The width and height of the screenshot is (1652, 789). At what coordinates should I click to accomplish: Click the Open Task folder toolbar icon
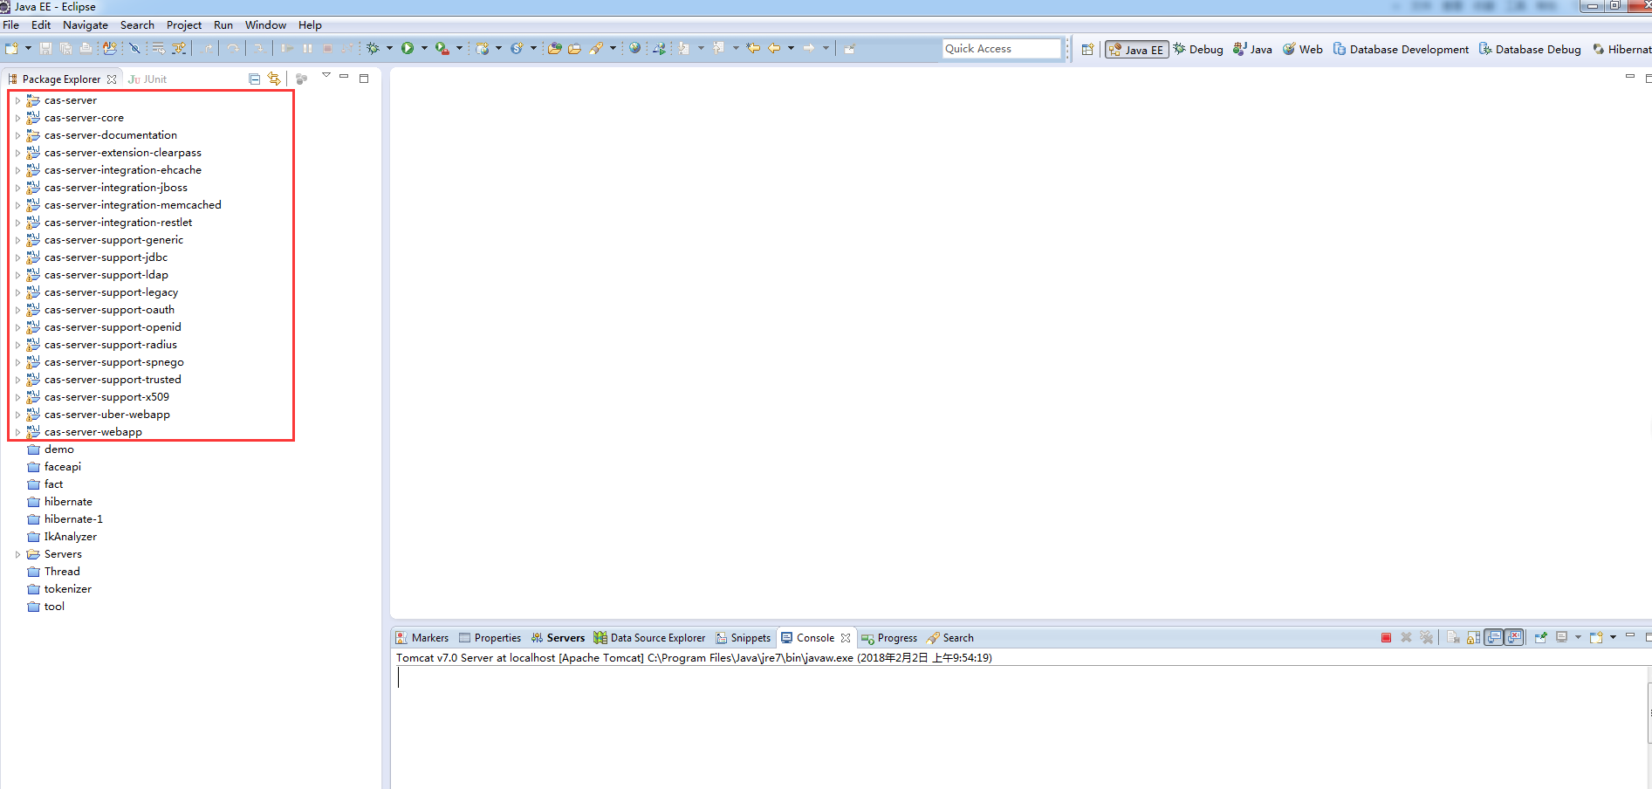click(574, 48)
